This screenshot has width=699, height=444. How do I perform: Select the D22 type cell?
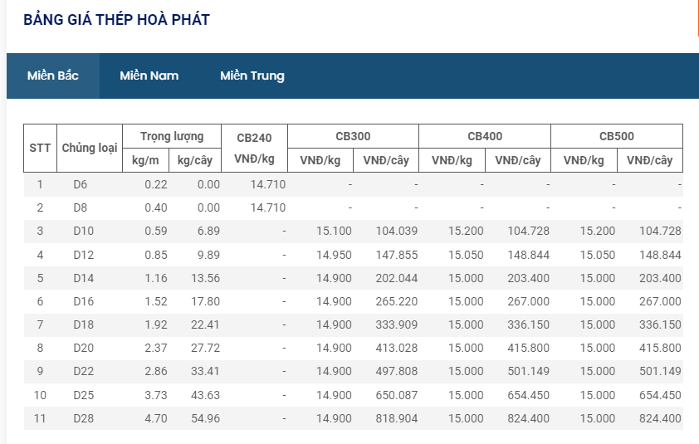[x=83, y=371]
